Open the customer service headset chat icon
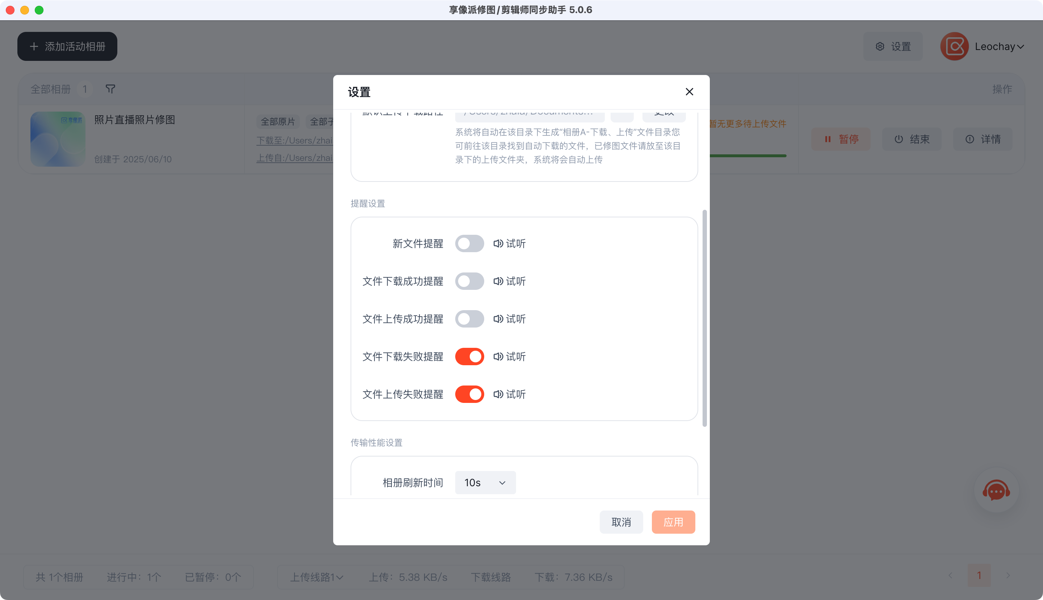The image size is (1043, 600). [x=996, y=490]
